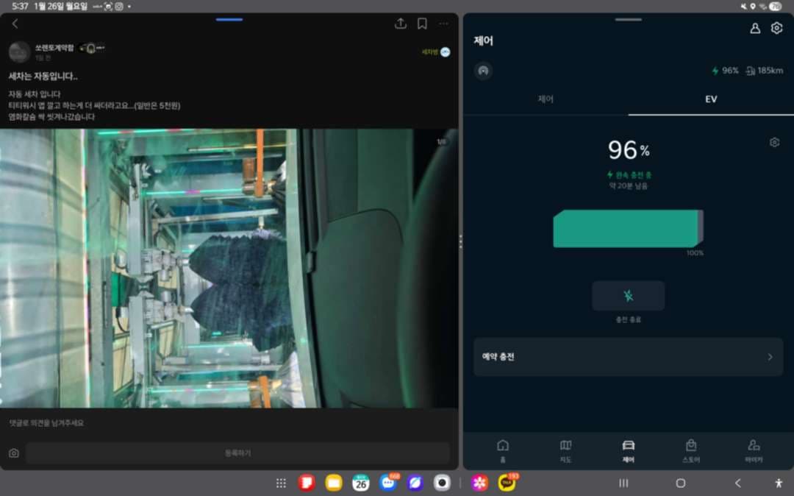Open EV charge settings gear beside 96%
This screenshot has height=496, width=794.
774,142
